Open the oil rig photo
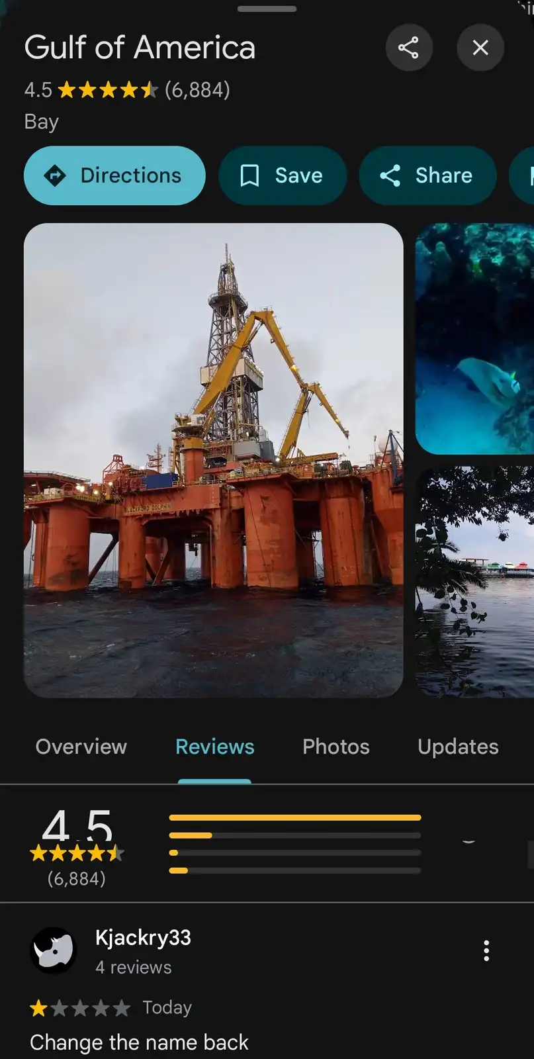Screen dimensions: 534x1059 (213, 460)
